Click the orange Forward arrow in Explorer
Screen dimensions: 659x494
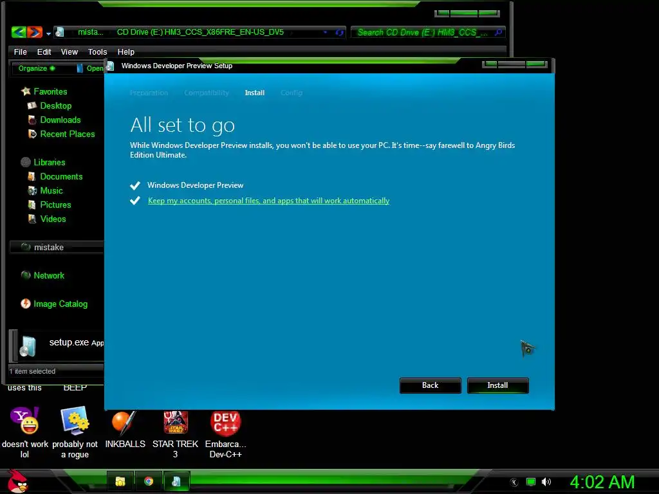pyautogui.click(x=35, y=32)
